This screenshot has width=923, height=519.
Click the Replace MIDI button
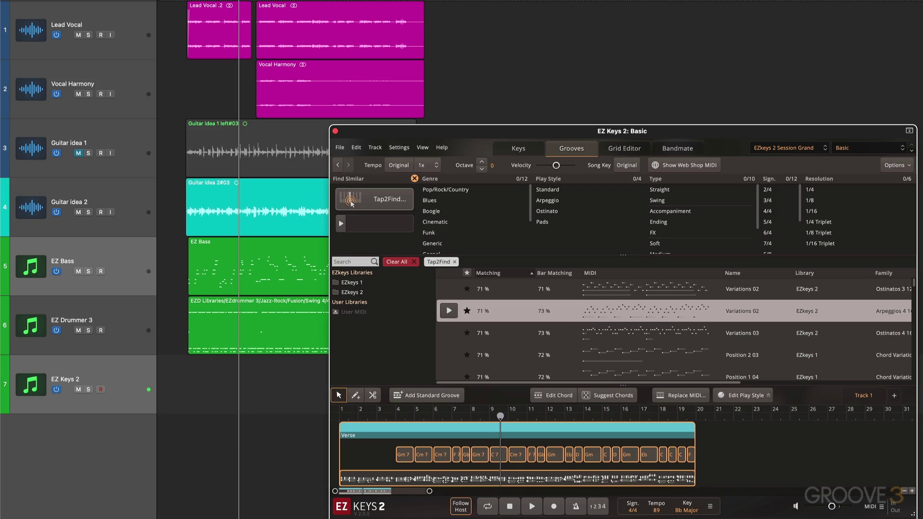pos(681,395)
